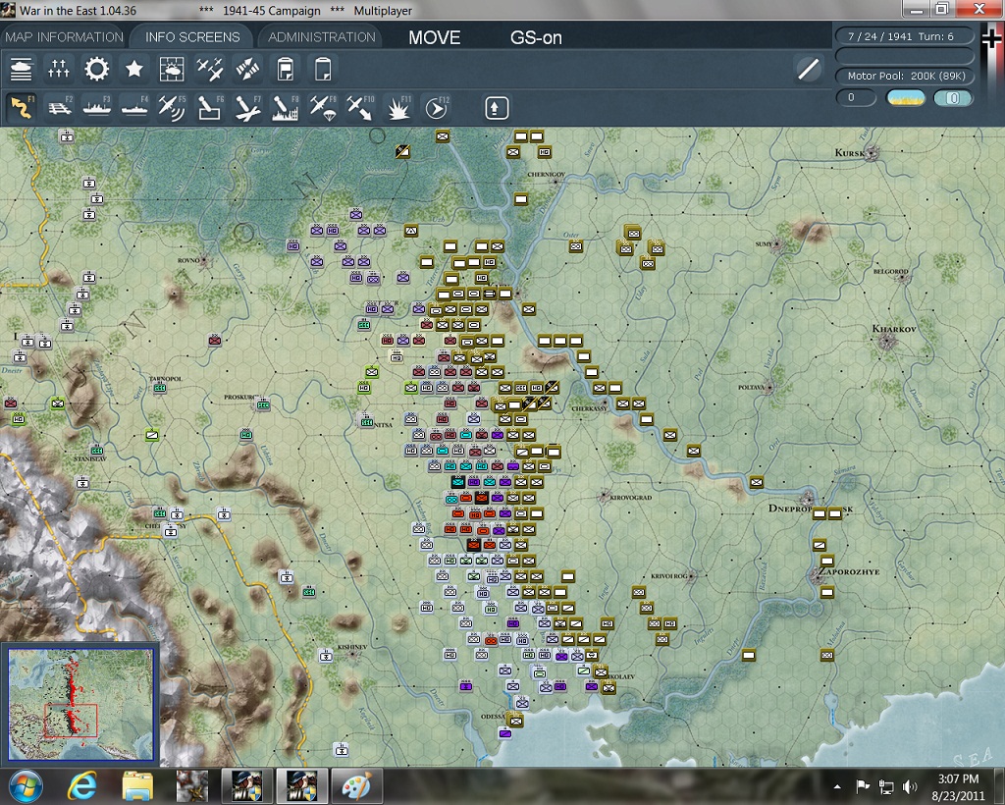Click the red viewport box on minimap
This screenshot has width=1005, height=805.
(x=71, y=721)
